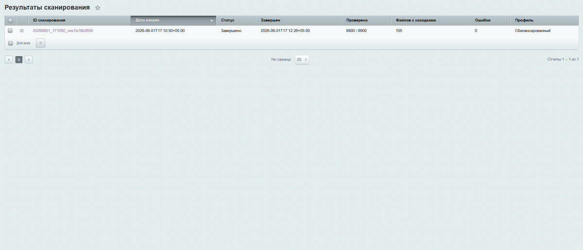Go to previous page arrow
583x250 pixels.
click(9, 60)
